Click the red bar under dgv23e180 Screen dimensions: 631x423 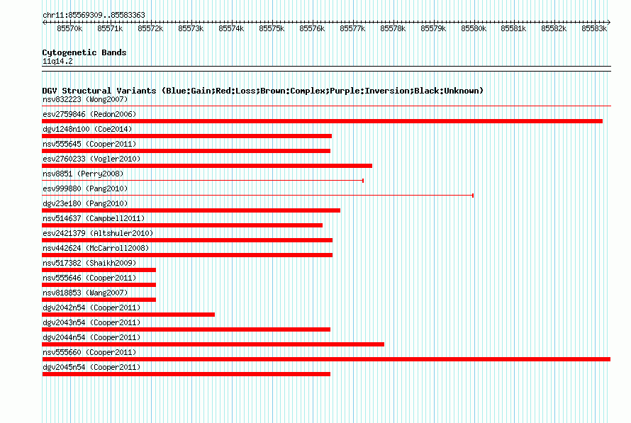pyautogui.click(x=191, y=210)
